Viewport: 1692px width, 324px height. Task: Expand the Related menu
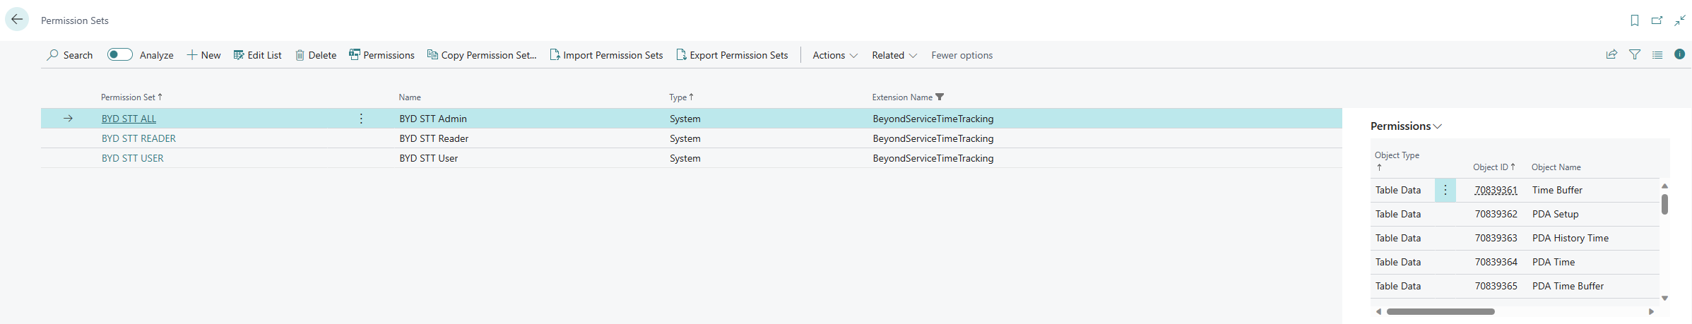tap(894, 55)
